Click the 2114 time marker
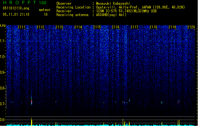Image resolution: width=198 pixels, height=126 pixels. coord(78,27)
